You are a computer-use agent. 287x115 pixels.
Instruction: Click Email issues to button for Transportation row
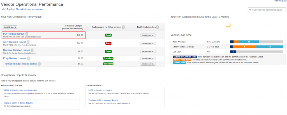click(x=148, y=64)
